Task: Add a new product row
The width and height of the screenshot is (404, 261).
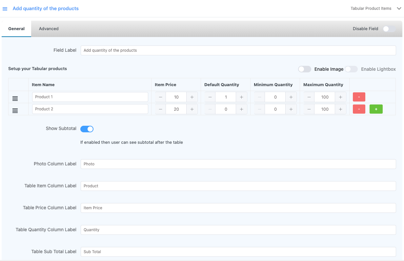Action: coord(376,109)
